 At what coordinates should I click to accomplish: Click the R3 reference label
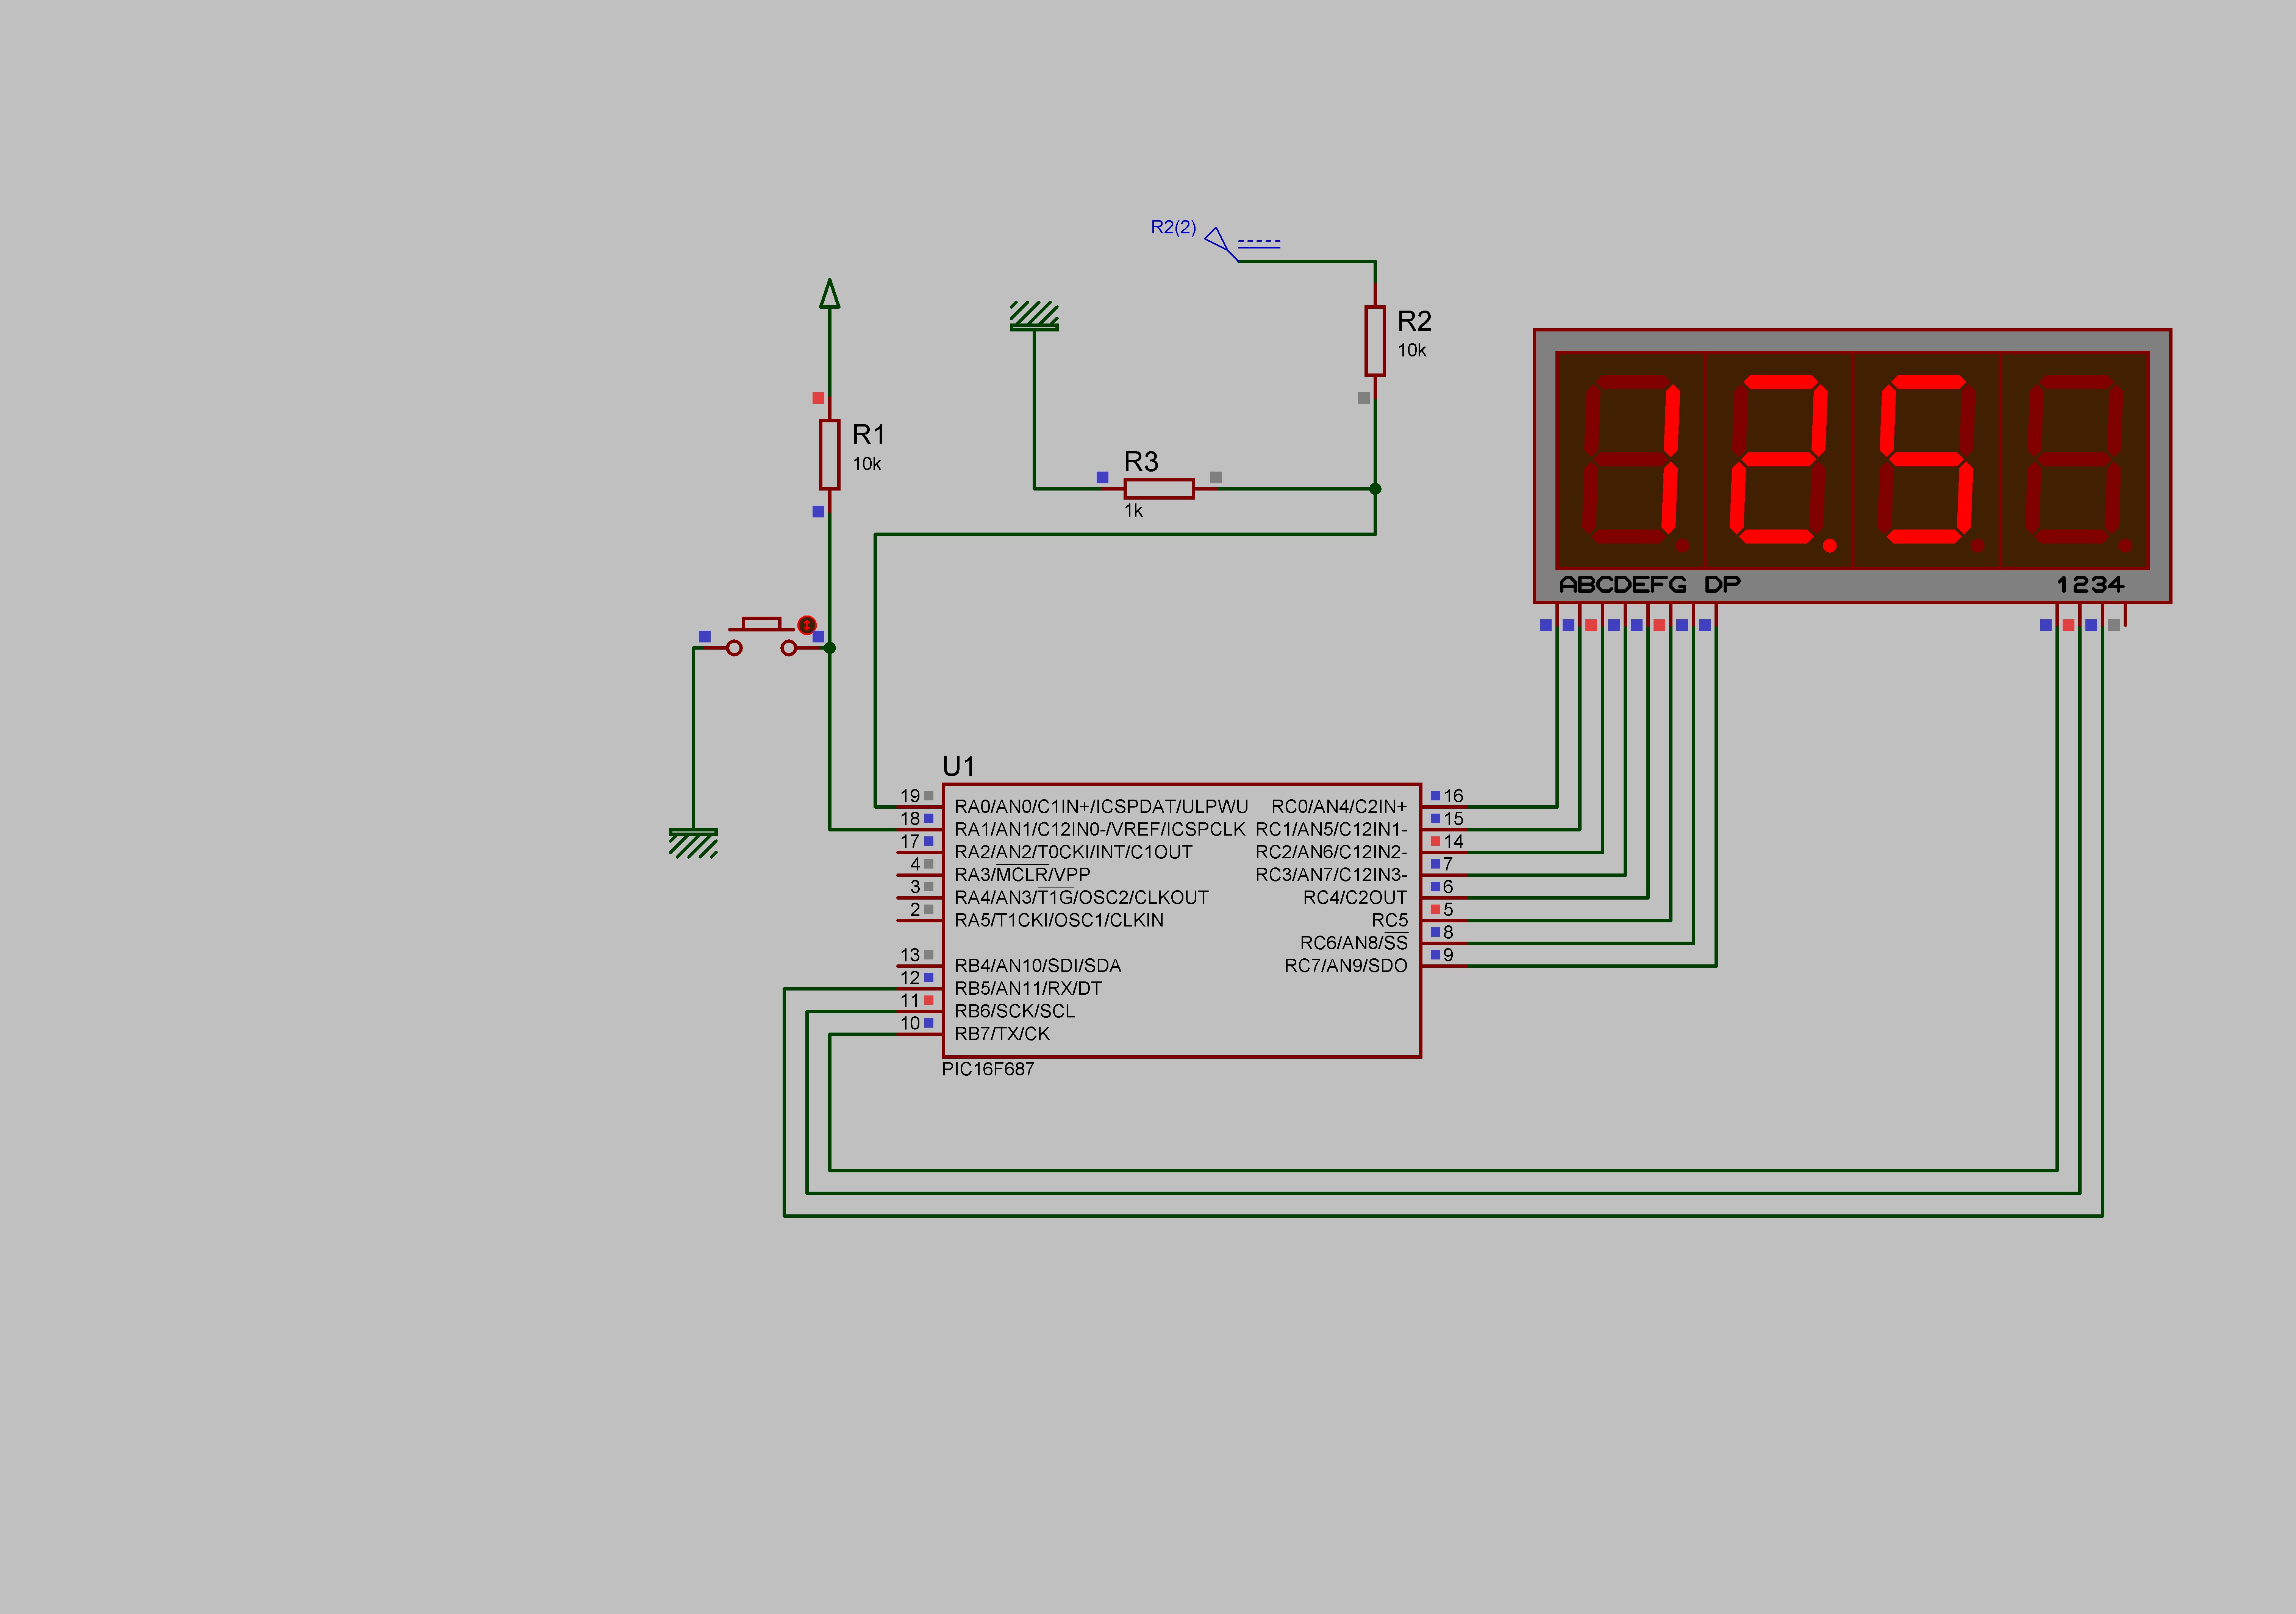tap(1141, 462)
